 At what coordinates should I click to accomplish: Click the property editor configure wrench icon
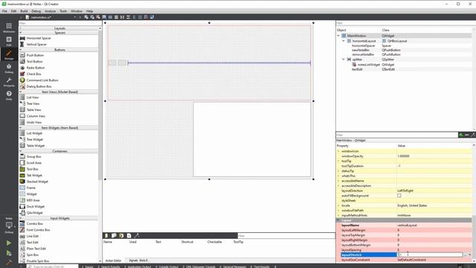[x=472, y=135]
